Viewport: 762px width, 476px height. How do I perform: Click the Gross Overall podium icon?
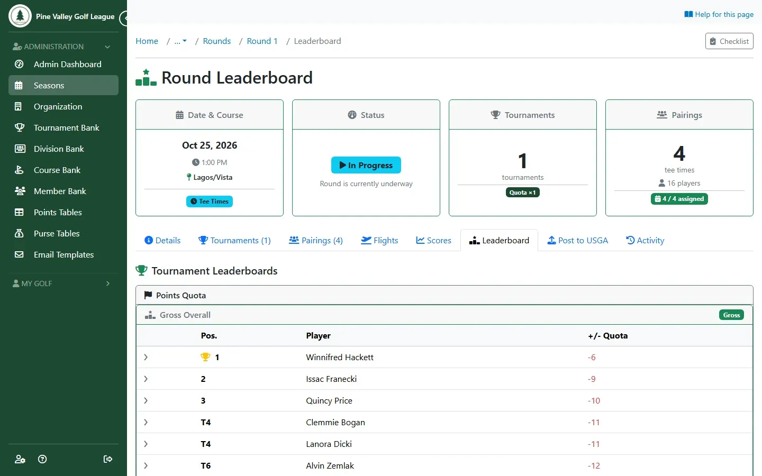[x=150, y=315]
